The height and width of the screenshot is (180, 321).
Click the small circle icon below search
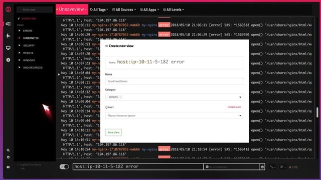point(8,157)
